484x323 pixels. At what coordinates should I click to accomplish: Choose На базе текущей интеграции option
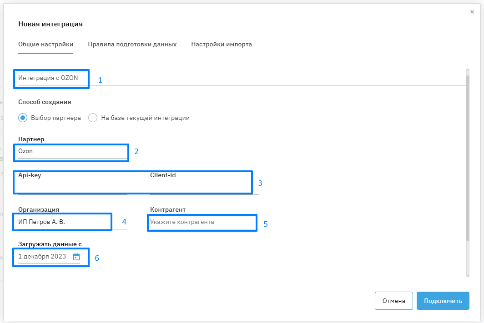pyautogui.click(x=93, y=118)
